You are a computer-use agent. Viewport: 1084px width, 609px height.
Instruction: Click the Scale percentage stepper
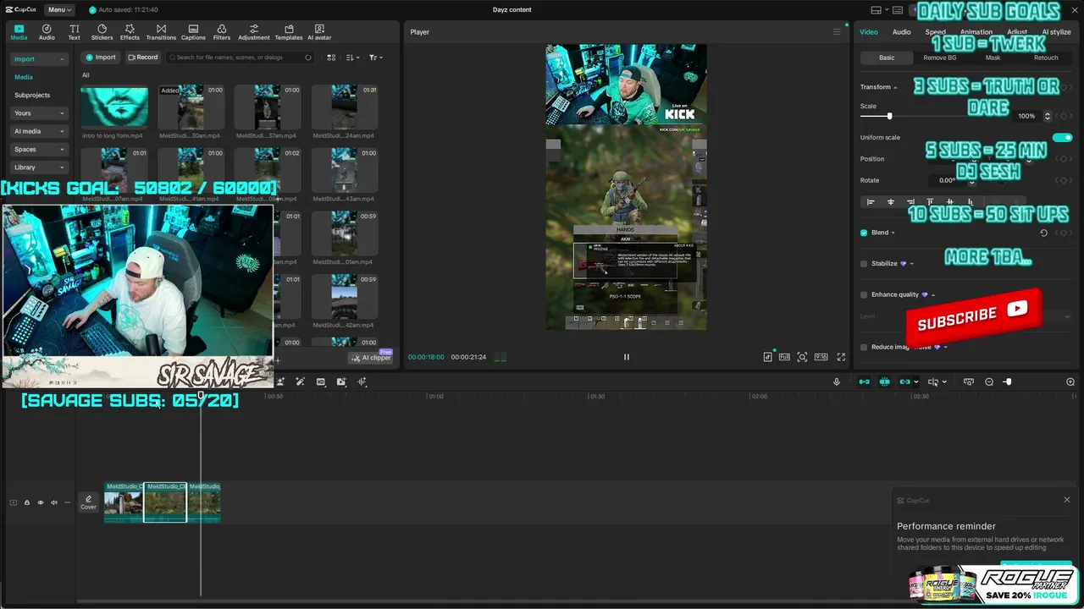tap(1048, 116)
